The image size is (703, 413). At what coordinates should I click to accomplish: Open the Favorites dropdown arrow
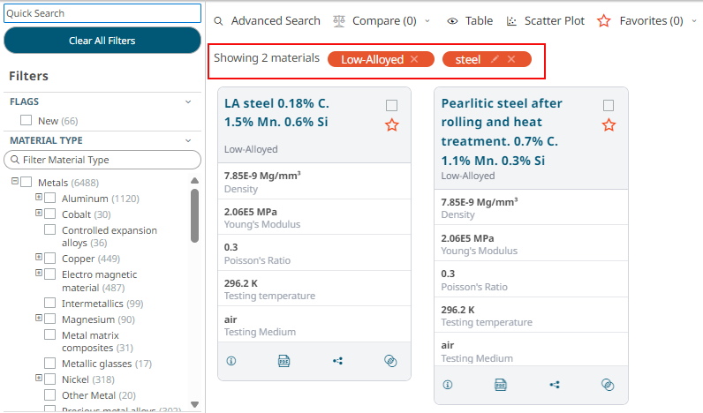tap(694, 20)
